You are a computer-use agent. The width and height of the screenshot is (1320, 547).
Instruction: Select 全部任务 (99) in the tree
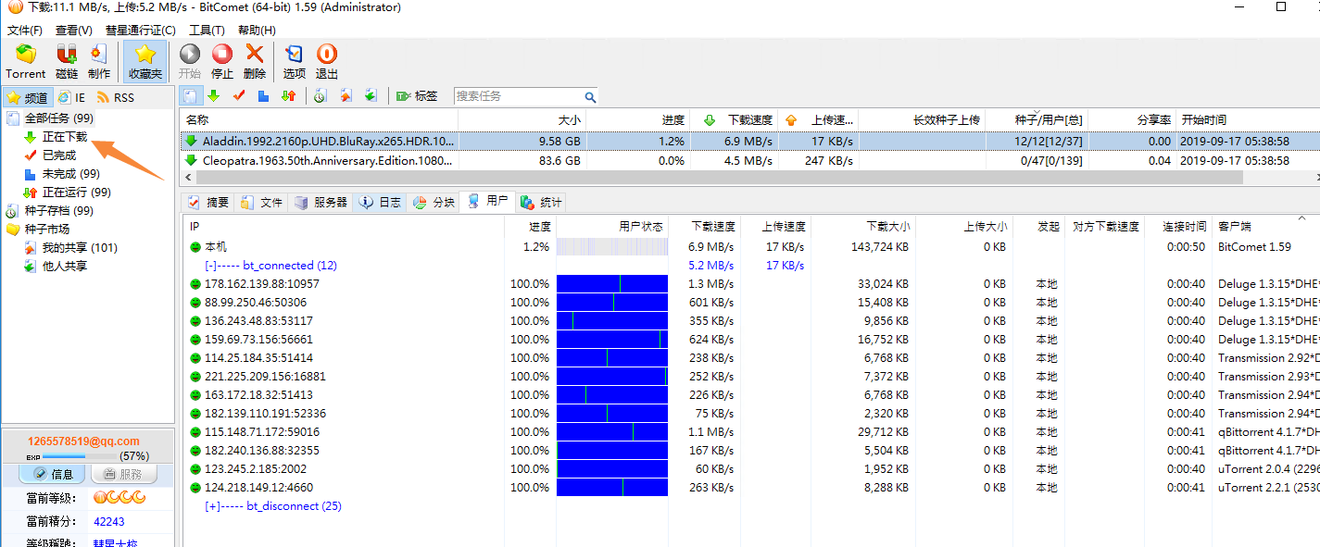pyautogui.click(x=58, y=118)
